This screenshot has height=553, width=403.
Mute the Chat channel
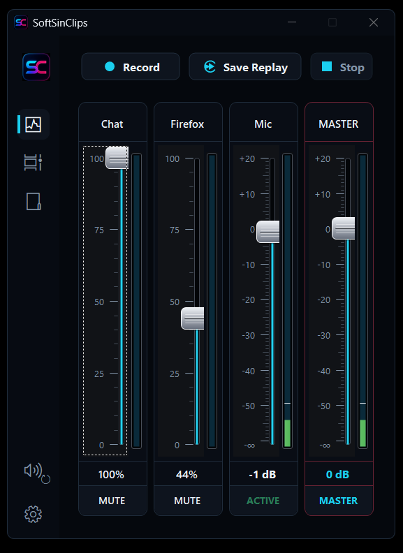click(112, 501)
